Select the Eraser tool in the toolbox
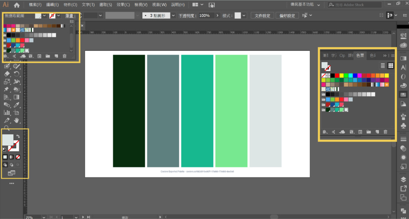The height and width of the screenshot is (219, 409). (x=7, y=74)
